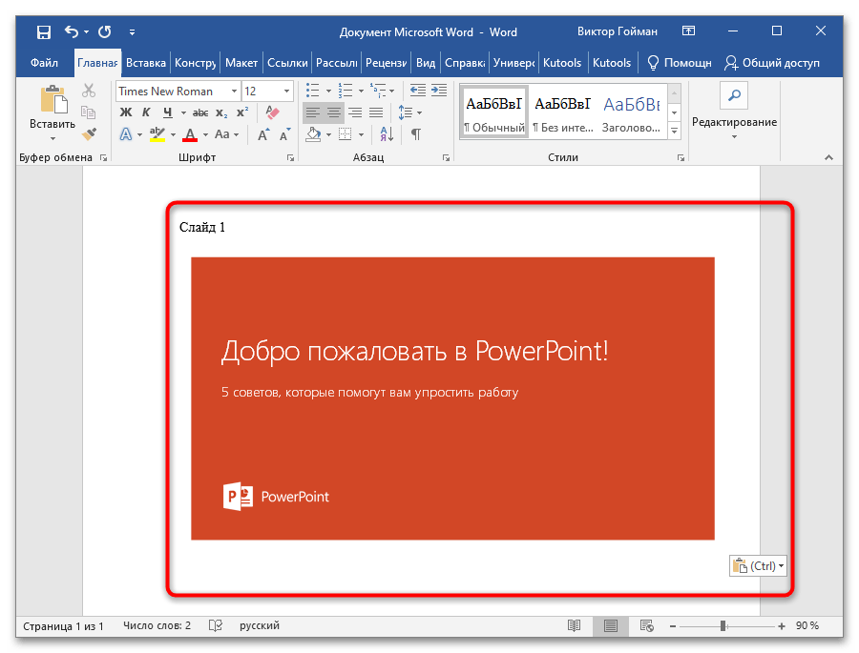Toggle center alignment
The image size is (859, 653).
pos(334,112)
